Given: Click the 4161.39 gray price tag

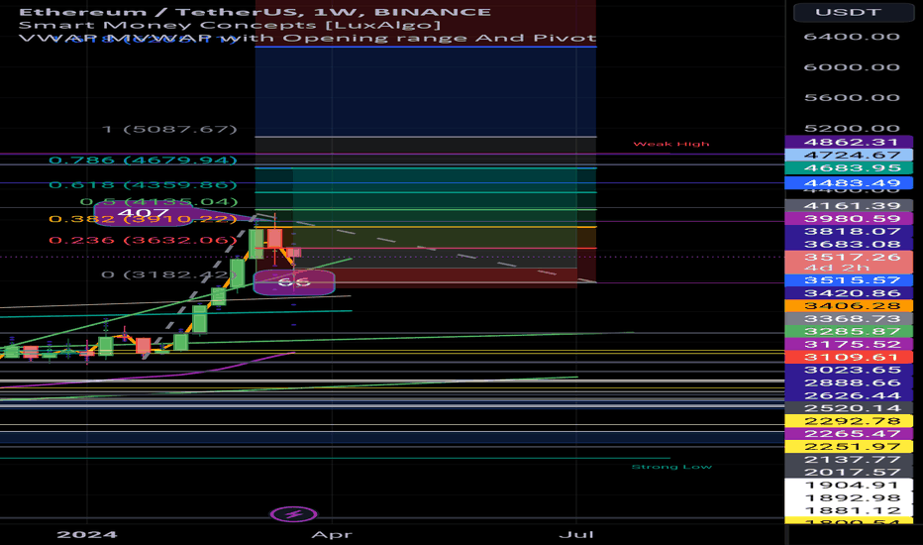Looking at the screenshot, I should tap(850, 206).
